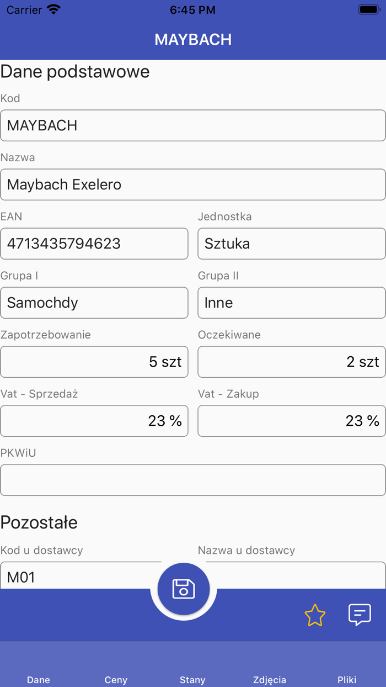The image size is (386, 687).
Task: Change the Vat - Sprzedaż percentage field
Action: pyautogui.click(x=94, y=421)
